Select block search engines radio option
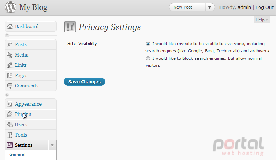The height and width of the screenshot is (160, 276). pos(148,58)
